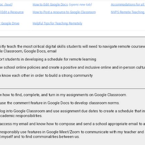Click the text 'cademic responsibilities.'

tap(21, 116)
